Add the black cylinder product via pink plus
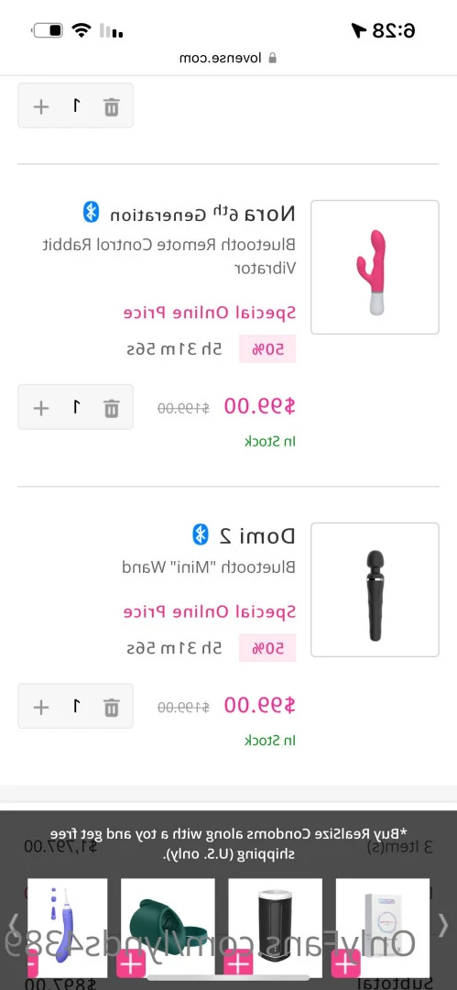This screenshot has width=457, height=990. click(239, 964)
